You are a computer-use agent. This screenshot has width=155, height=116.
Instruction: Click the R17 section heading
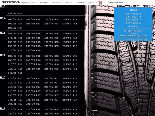[x=3, y=78]
